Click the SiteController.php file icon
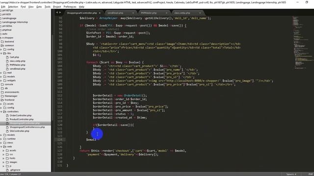 pyautogui.click(x=7, y=131)
